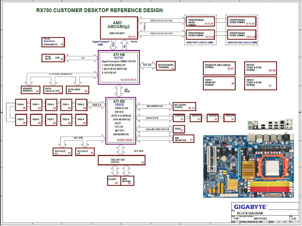302x226 pixels.
Task: Click the USB-8 block
Action: (x=66, y=120)
